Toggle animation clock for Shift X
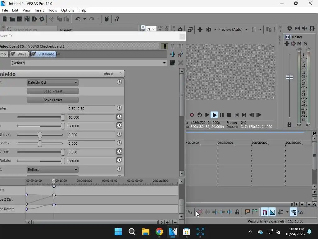318x239 pixels. pos(120,134)
